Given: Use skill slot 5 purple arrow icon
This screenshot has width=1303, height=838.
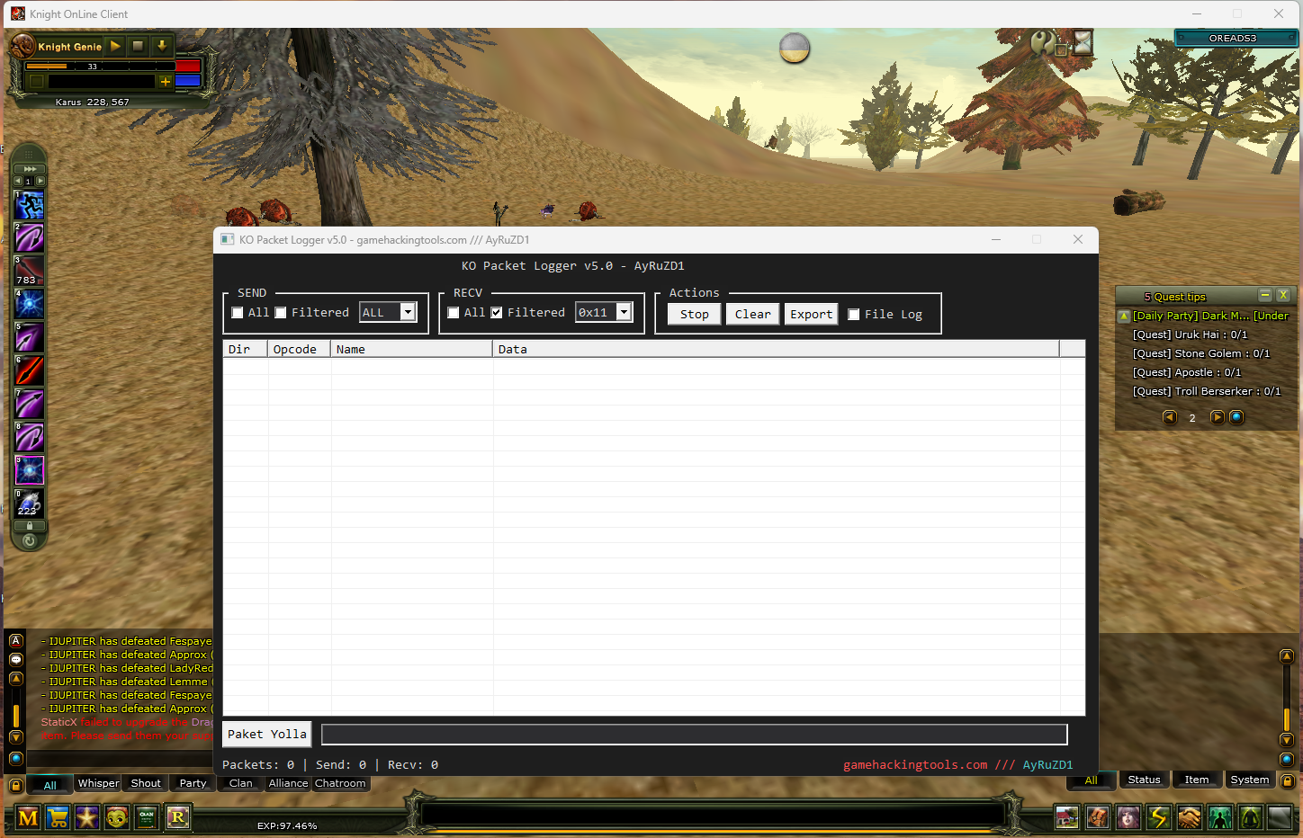Looking at the screenshot, I should click(x=30, y=337).
